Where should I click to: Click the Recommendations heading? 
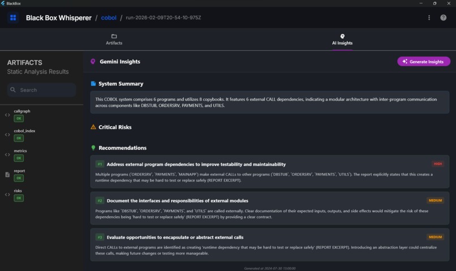[x=122, y=148]
